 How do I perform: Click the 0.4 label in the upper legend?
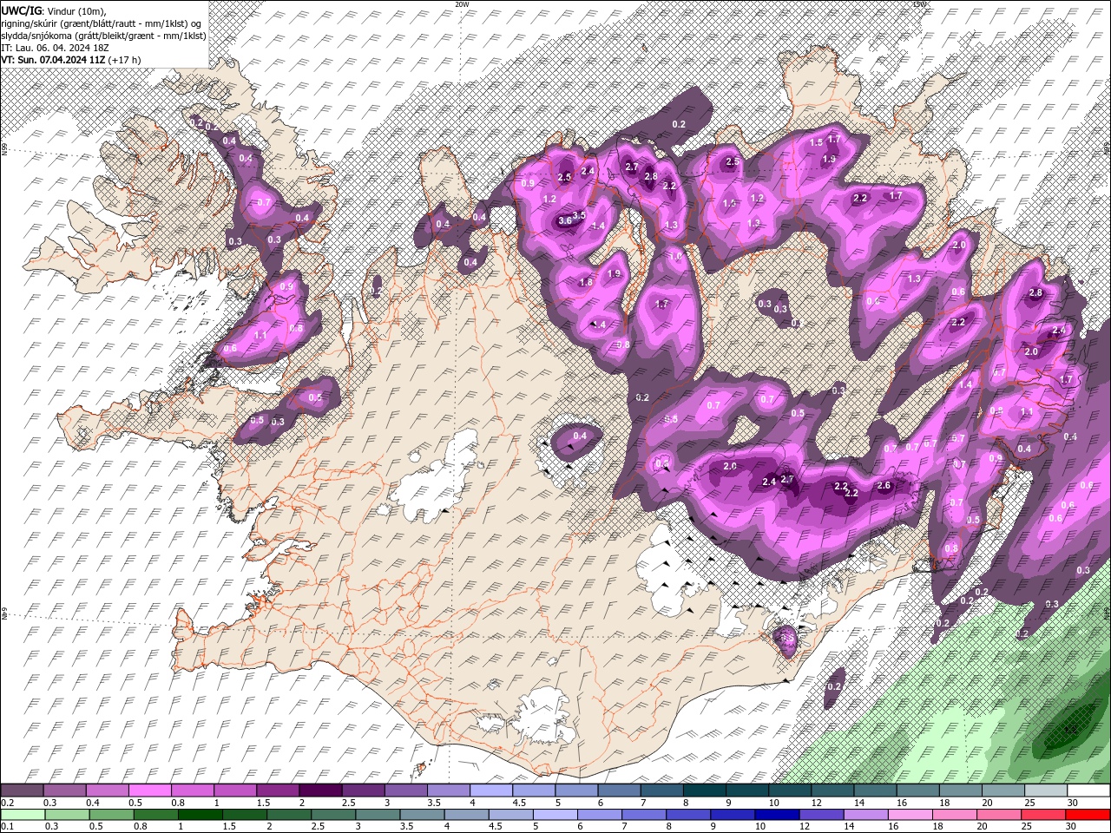pos(93,803)
